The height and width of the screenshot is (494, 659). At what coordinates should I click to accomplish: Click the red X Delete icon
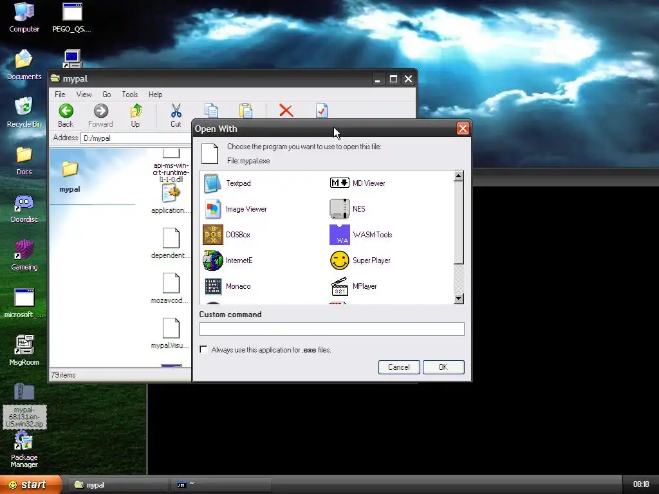(286, 111)
